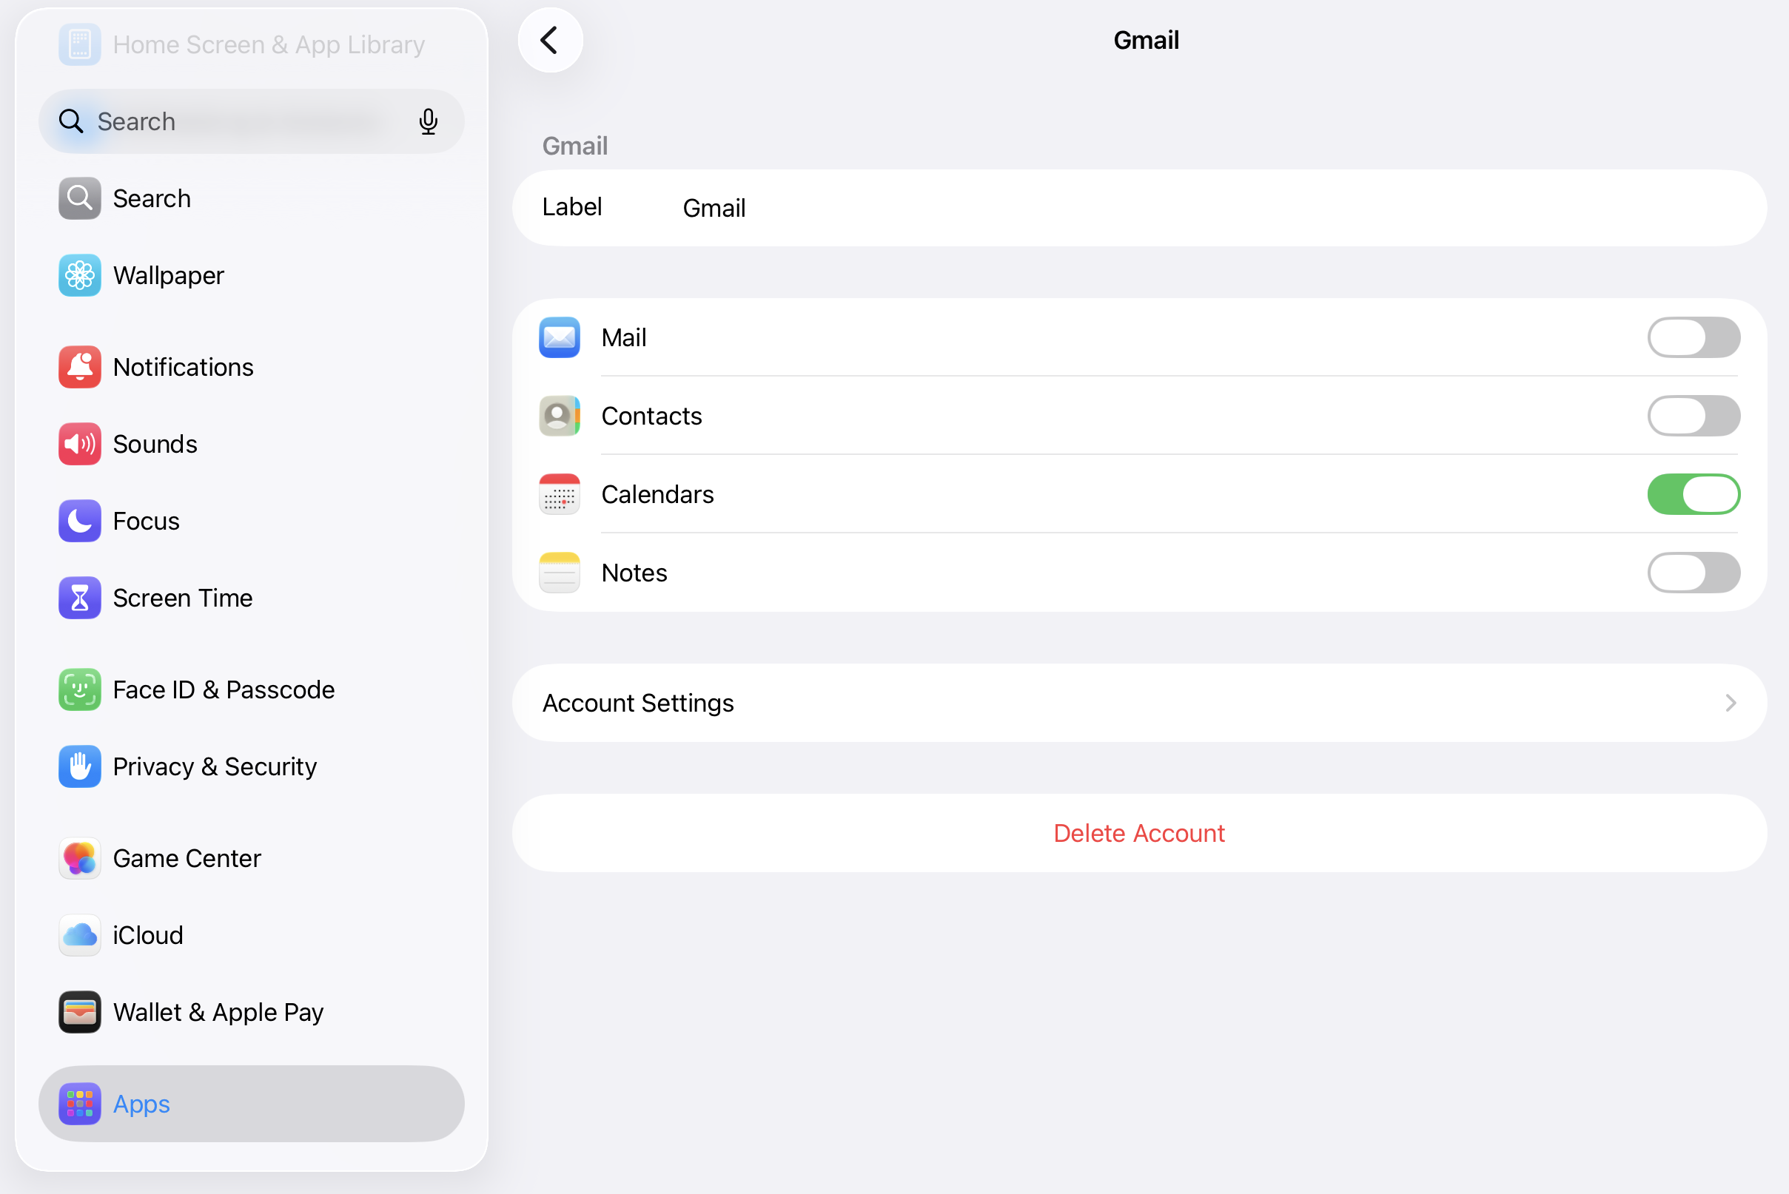The image size is (1789, 1194).
Task: Select the Search settings icon
Action: (80, 199)
